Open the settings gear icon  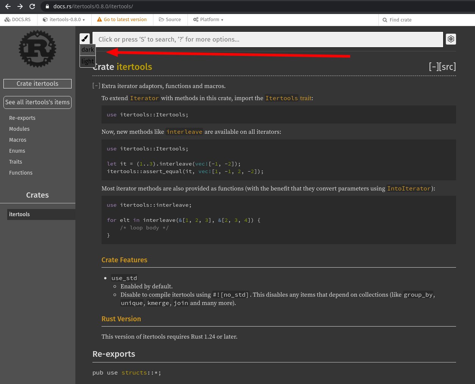[451, 39]
